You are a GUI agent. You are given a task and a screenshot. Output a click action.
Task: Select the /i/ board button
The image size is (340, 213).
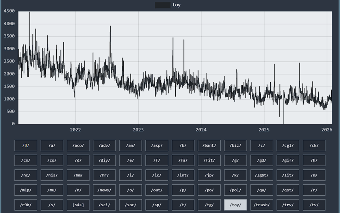[x=130, y=175]
